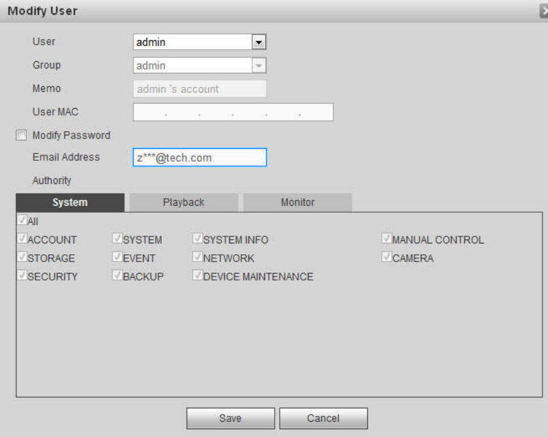Click the Cancel button
The image size is (548, 437).
click(x=324, y=418)
